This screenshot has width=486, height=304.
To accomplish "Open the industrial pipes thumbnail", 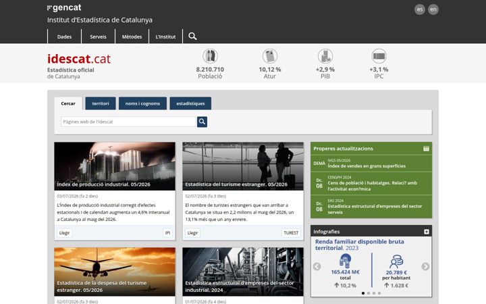I will pos(243,272).
